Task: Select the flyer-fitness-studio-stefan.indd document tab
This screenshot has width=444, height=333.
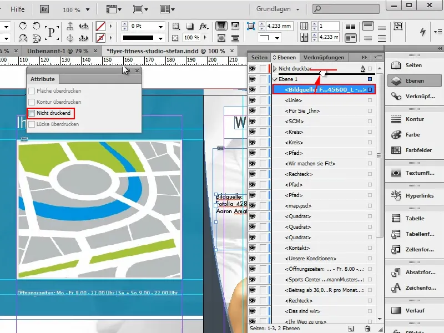Action: click(x=165, y=51)
